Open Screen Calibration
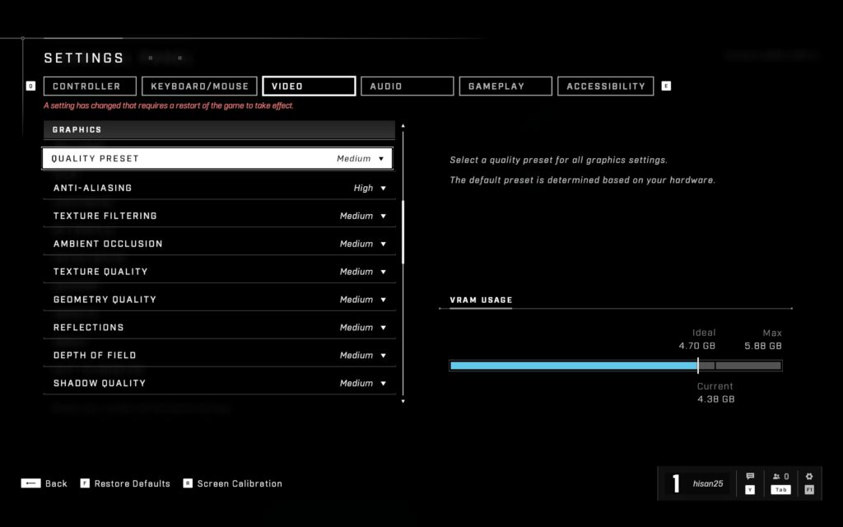The image size is (843, 527). coord(239,483)
